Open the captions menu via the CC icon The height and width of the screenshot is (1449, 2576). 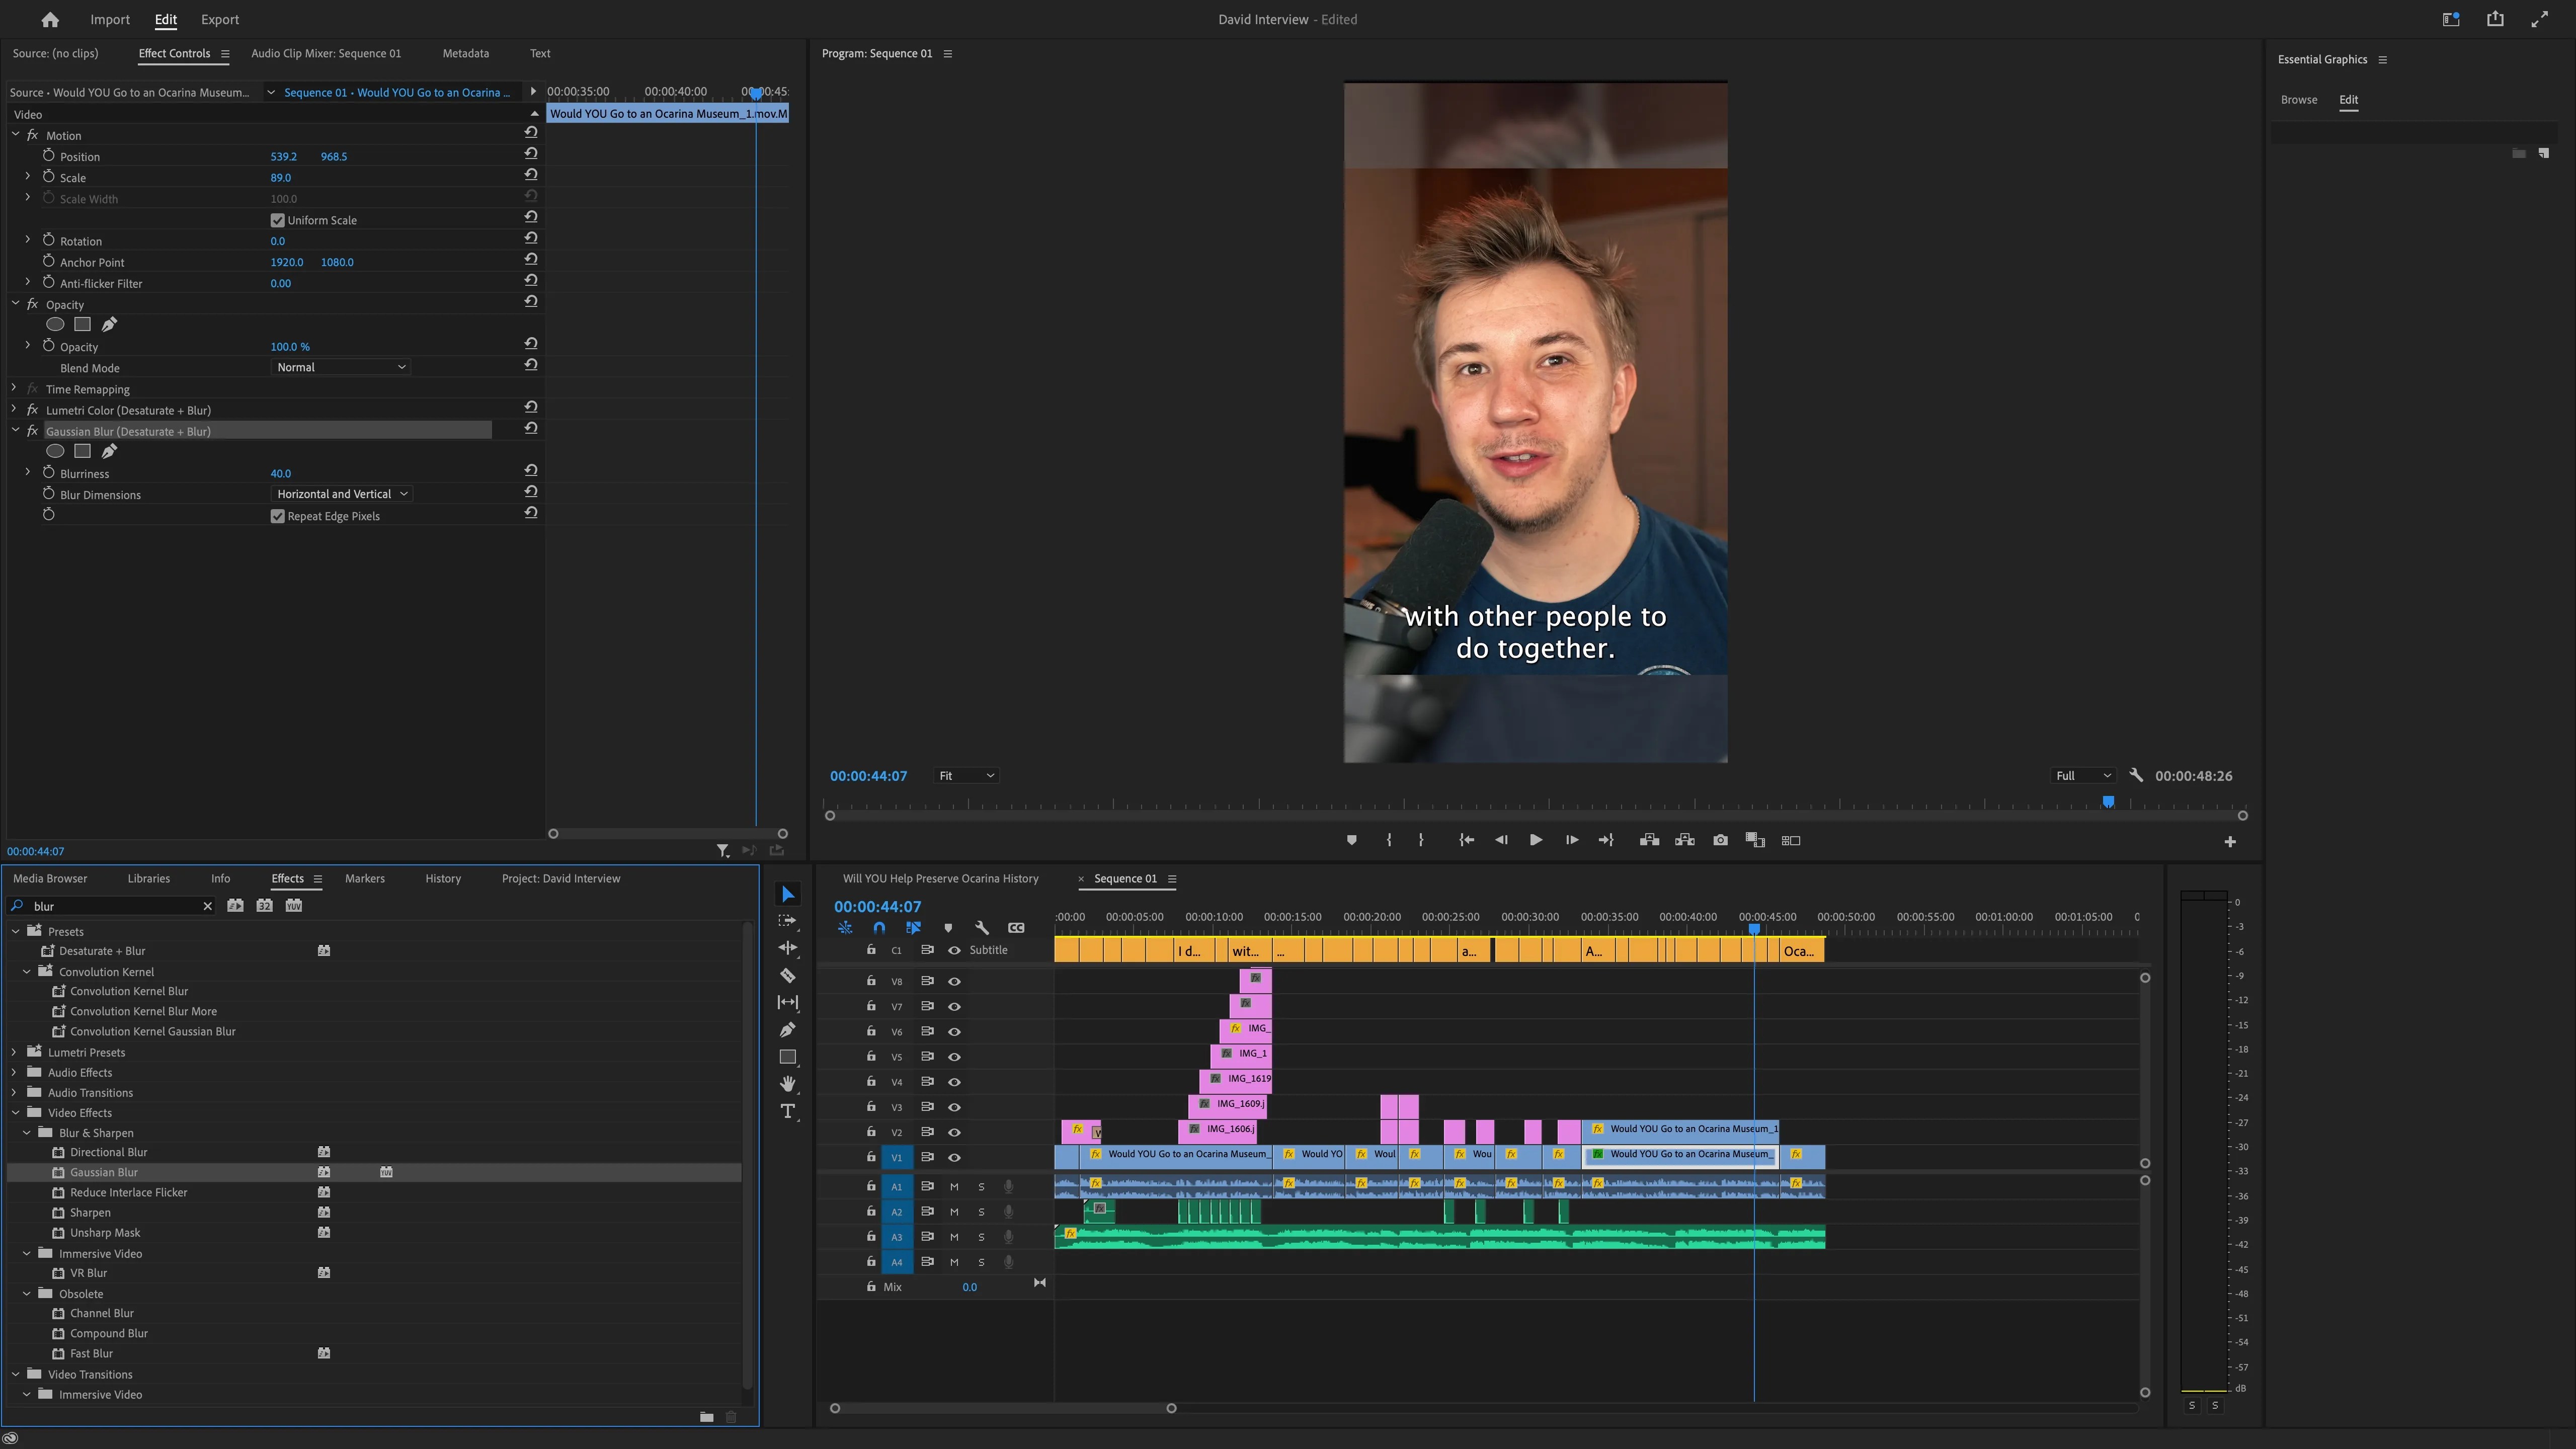(1016, 927)
